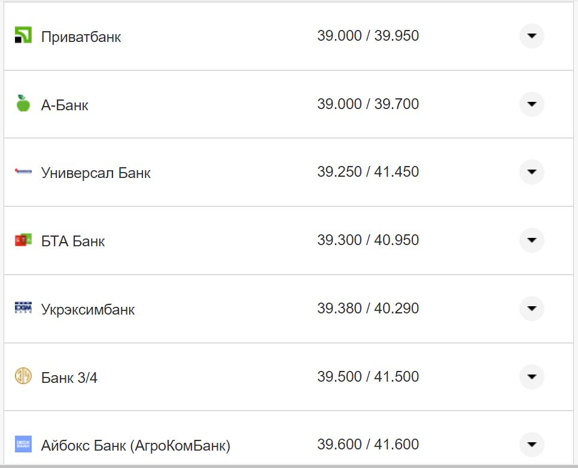Expand Банк 3/4 row with arrow
The width and height of the screenshot is (578, 468).
point(531,377)
